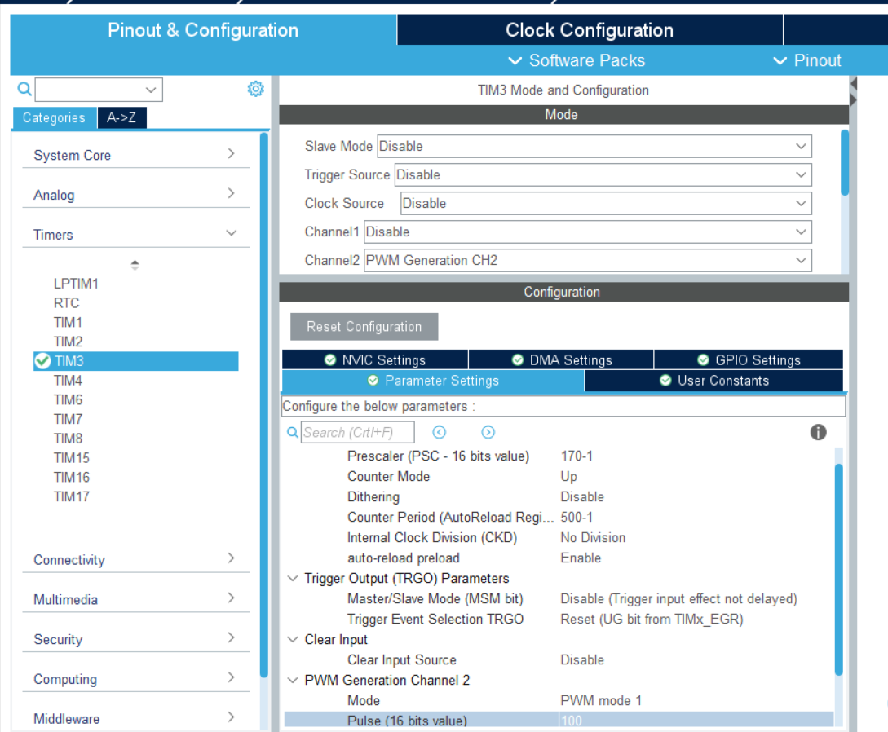Screen dimensions: 888x732
Task: Click the sort arrows above LPTIM1
Action: click(x=135, y=264)
